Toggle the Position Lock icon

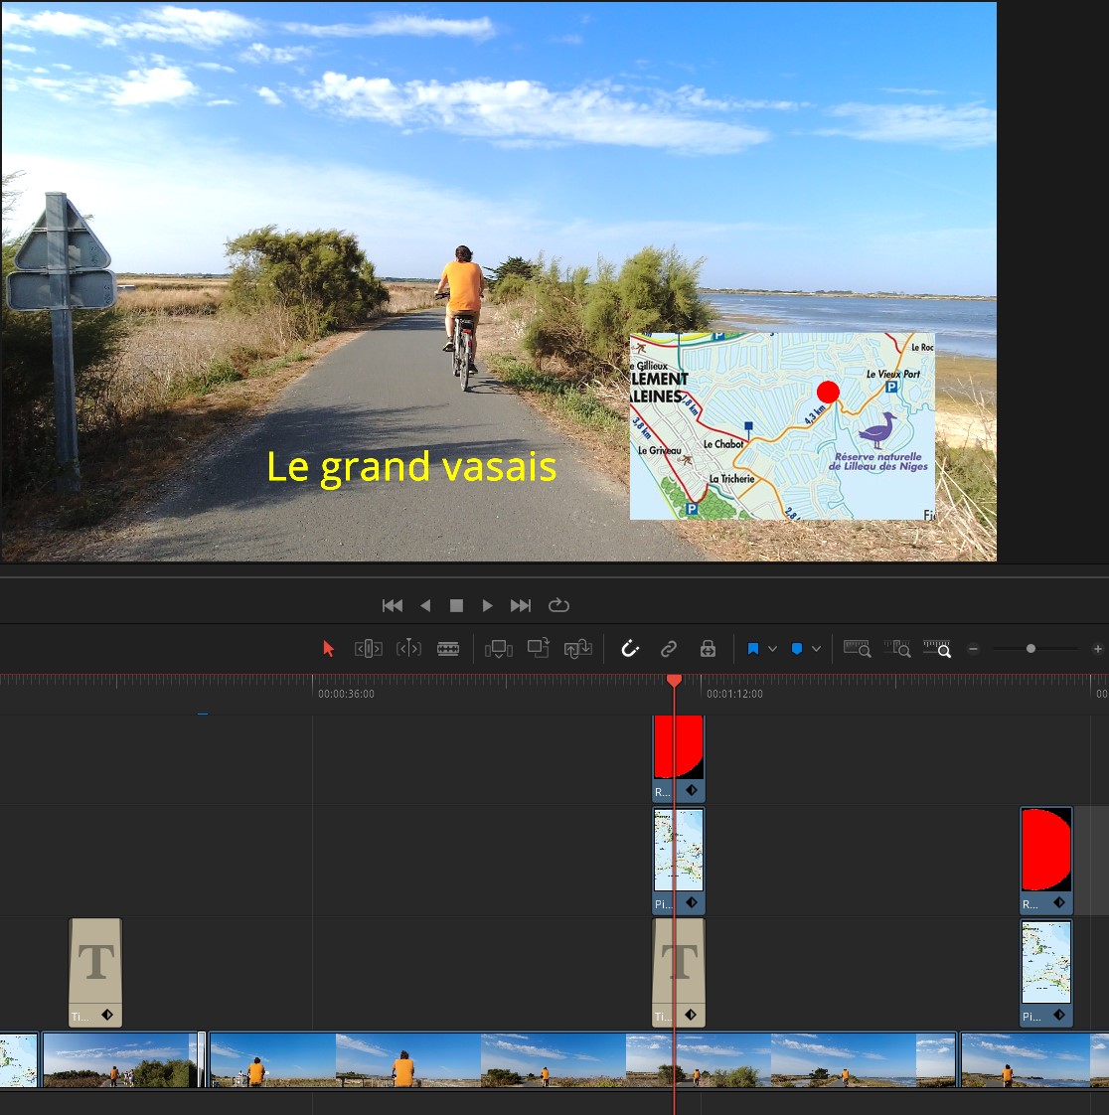[x=708, y=649]
